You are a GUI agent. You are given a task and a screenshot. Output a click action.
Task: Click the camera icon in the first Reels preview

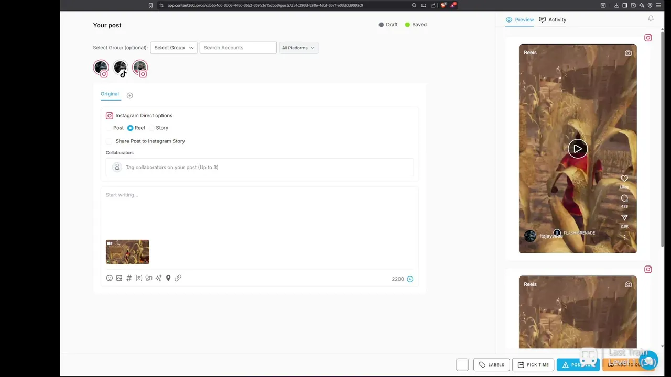pos(628,53)
